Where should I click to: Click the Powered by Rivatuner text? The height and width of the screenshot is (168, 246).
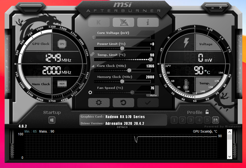(223, 126)
